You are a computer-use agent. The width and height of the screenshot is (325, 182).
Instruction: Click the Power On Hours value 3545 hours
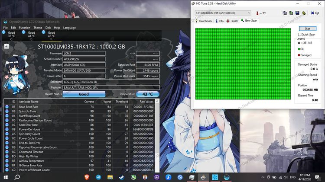pos(148,76)
